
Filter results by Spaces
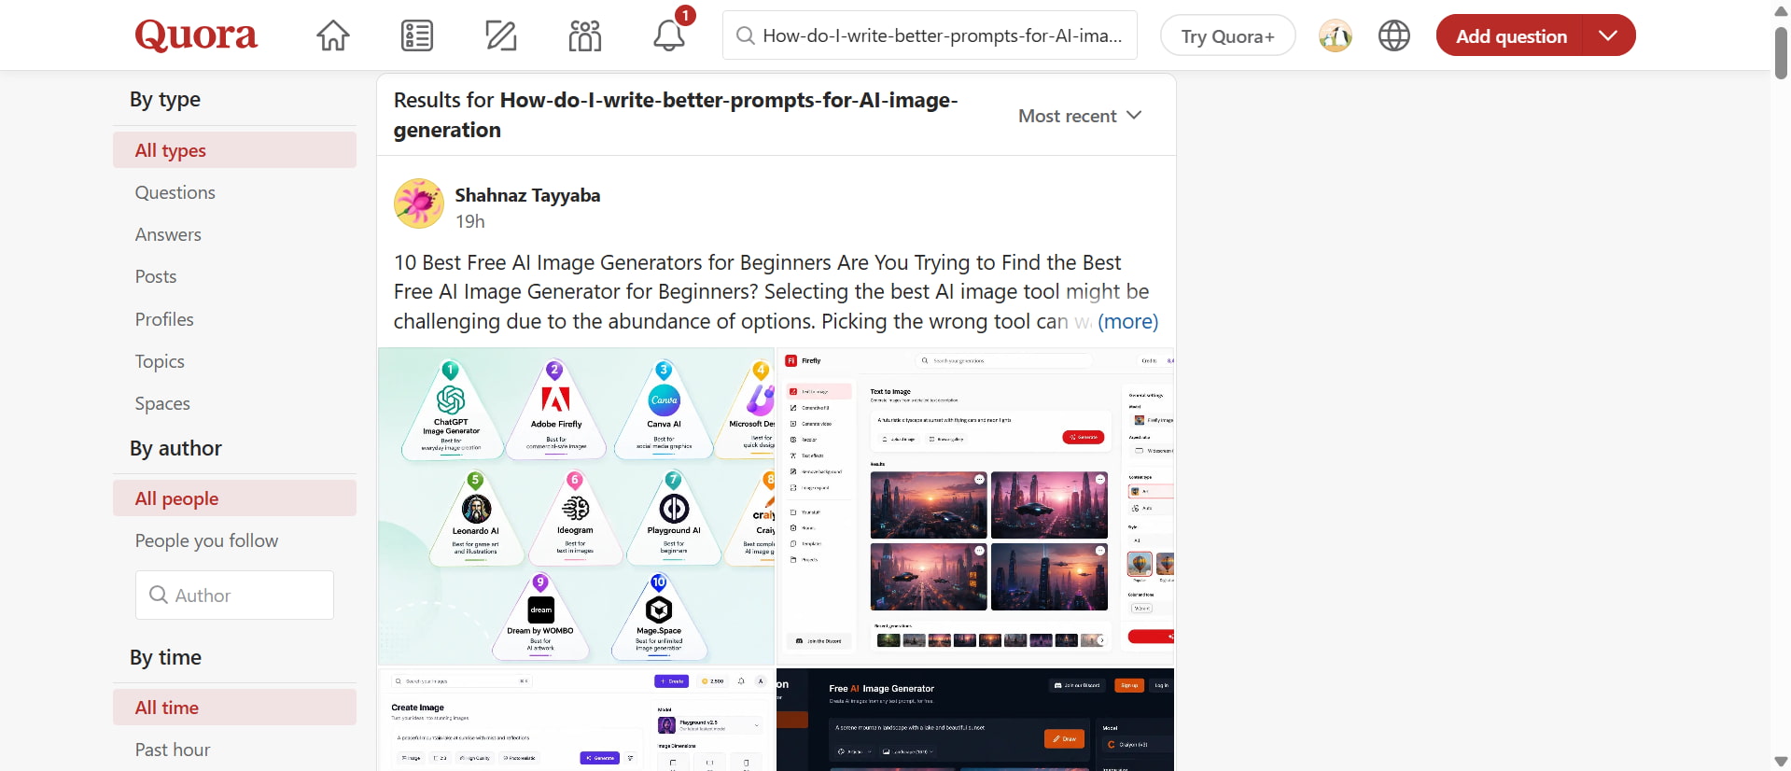click(162, 403)
